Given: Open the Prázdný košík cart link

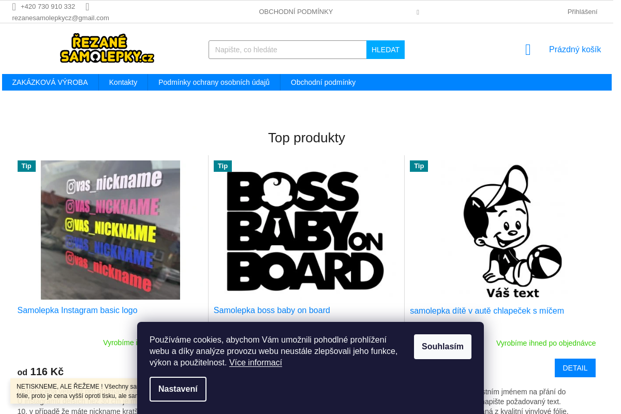Looking at the screenshot, I should coord(575,50).
